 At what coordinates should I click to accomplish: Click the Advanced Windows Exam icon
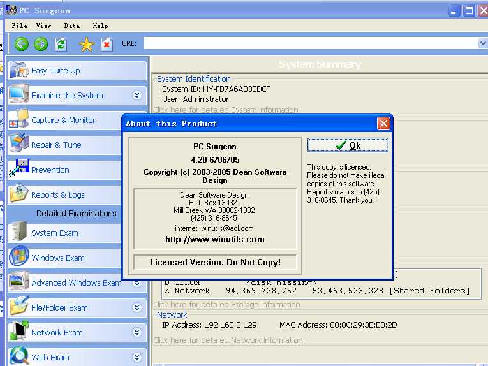(19, 281)
